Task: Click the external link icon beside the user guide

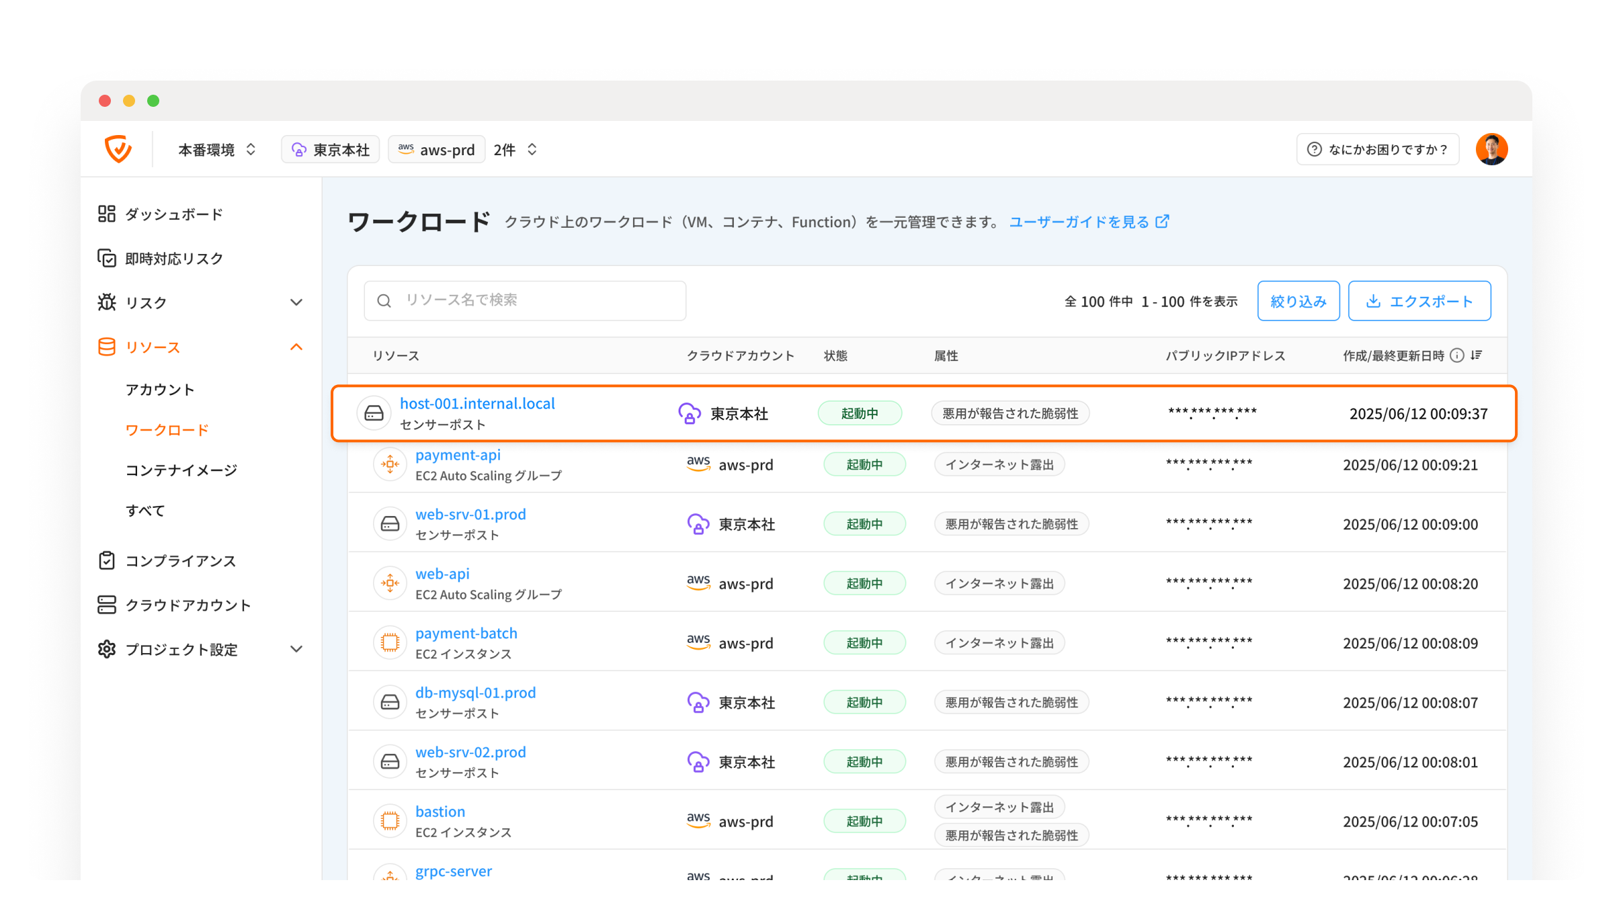Action: click(1162, 221)
